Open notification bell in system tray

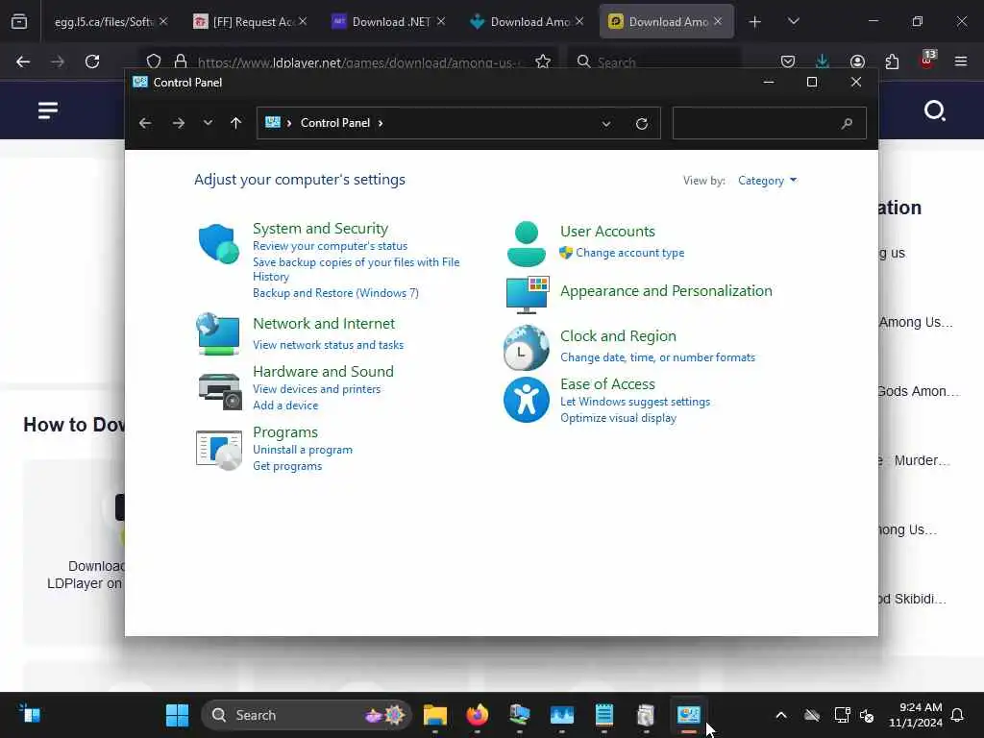[x=958, y=715]
